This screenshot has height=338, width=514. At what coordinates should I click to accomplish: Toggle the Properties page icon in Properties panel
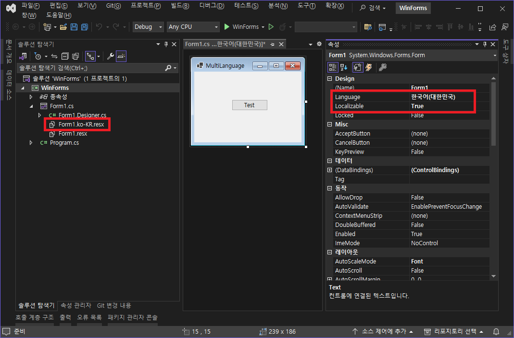(x=357, y=67)
